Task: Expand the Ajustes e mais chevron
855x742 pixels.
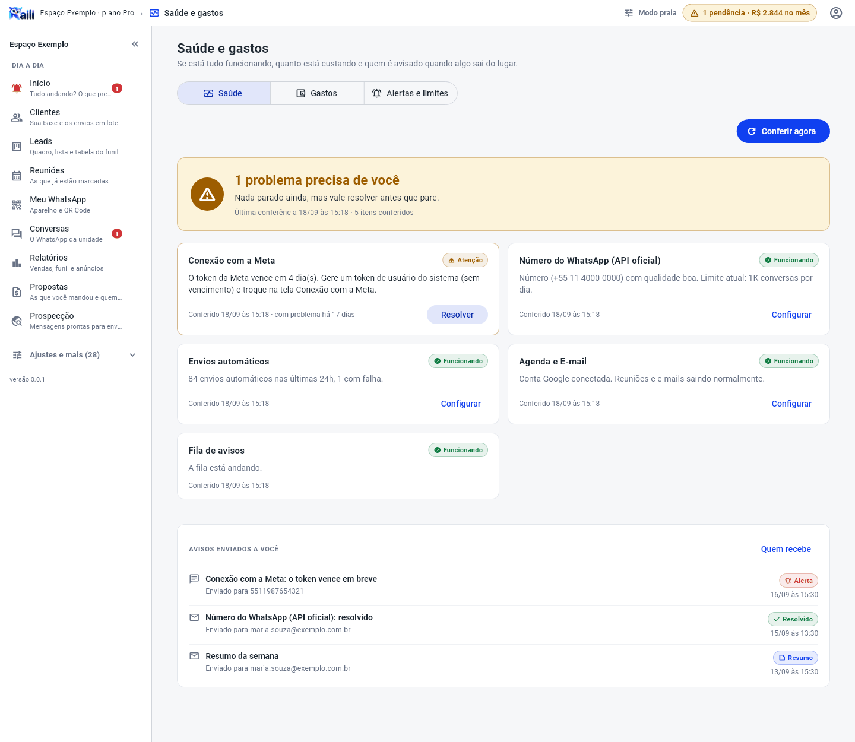Action: click(132, 355)
